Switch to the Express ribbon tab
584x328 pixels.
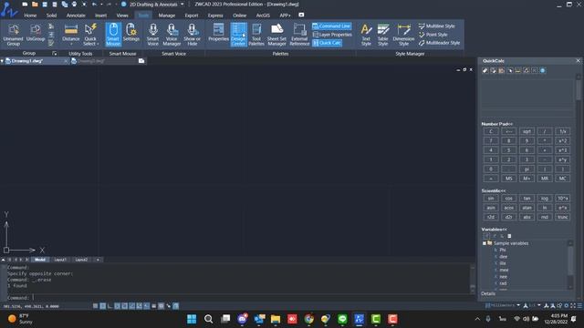215,15
